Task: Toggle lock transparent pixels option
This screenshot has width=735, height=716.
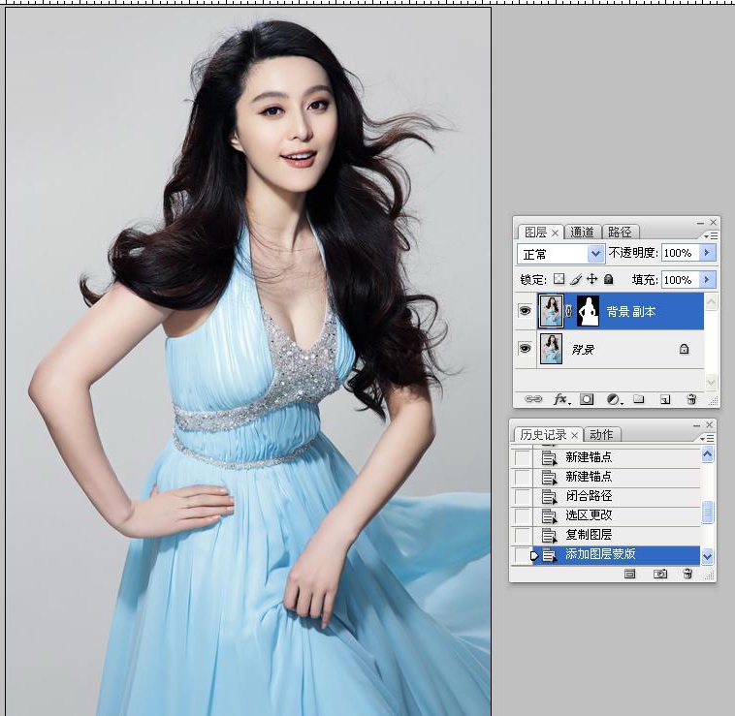Action: 559,279
